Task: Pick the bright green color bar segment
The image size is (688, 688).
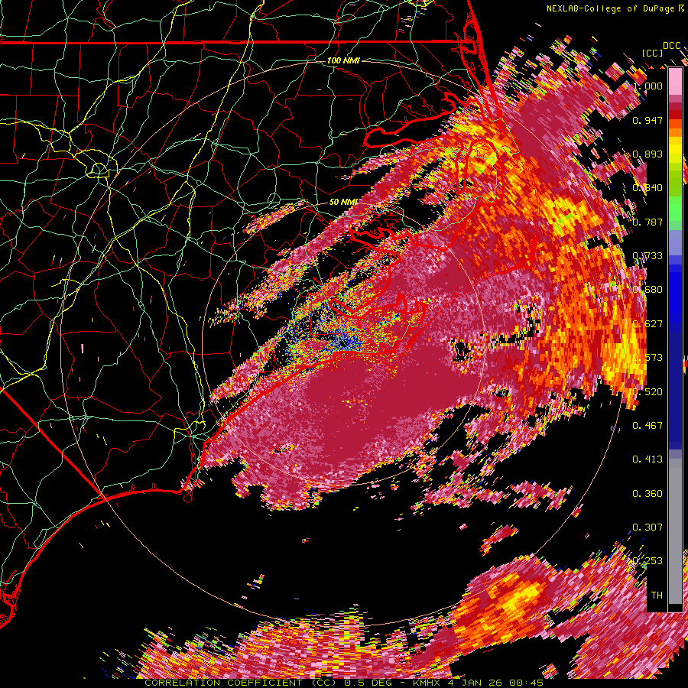Action: (675, 209)
